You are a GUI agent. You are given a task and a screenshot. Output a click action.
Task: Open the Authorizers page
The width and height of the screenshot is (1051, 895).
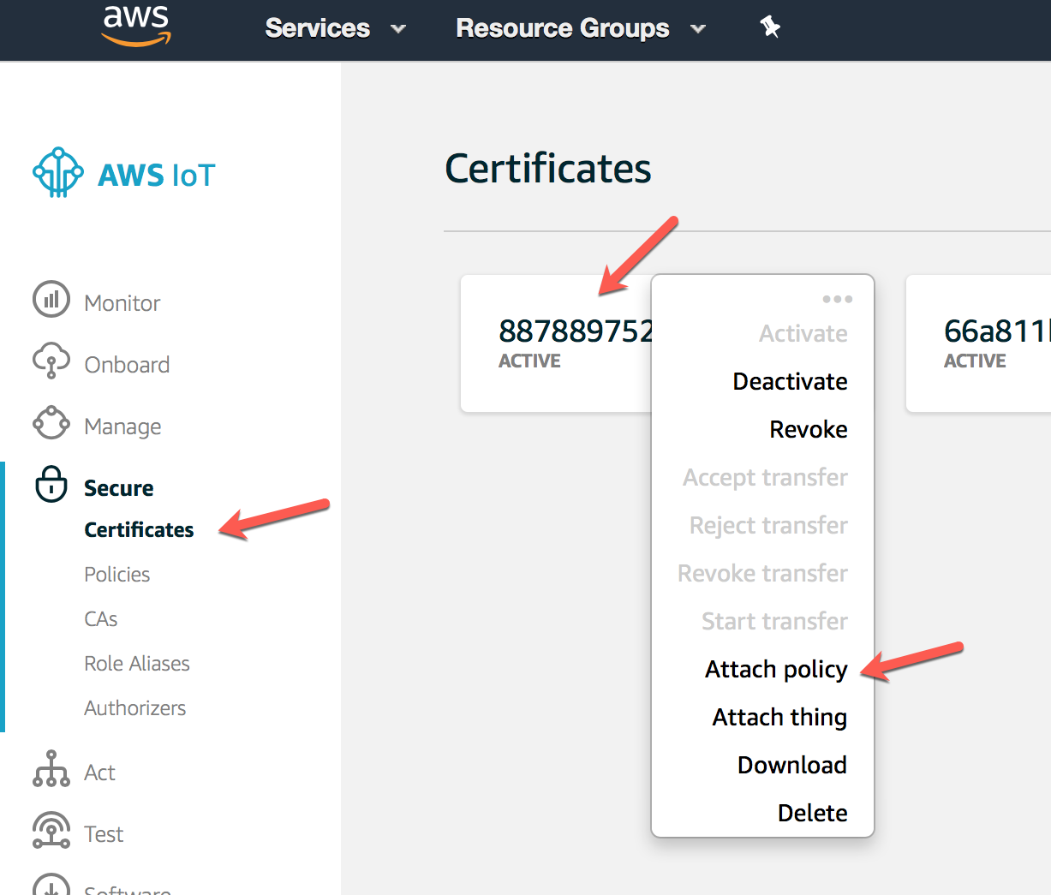click(135, 708)
